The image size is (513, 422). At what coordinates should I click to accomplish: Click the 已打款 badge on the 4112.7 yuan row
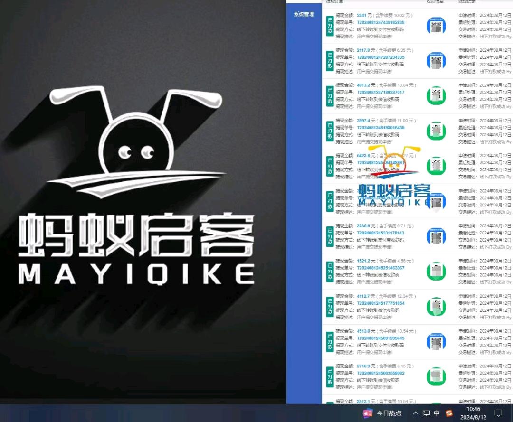(330, 307)
